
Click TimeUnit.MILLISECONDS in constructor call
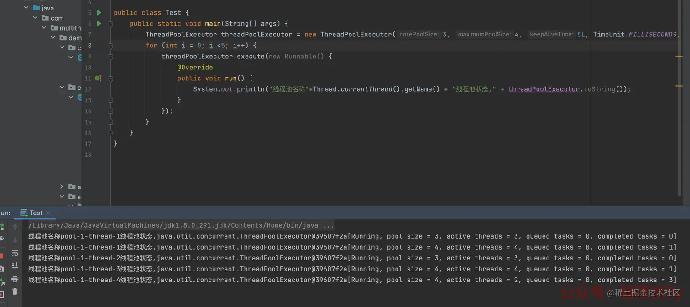click(x=635, y=35)
